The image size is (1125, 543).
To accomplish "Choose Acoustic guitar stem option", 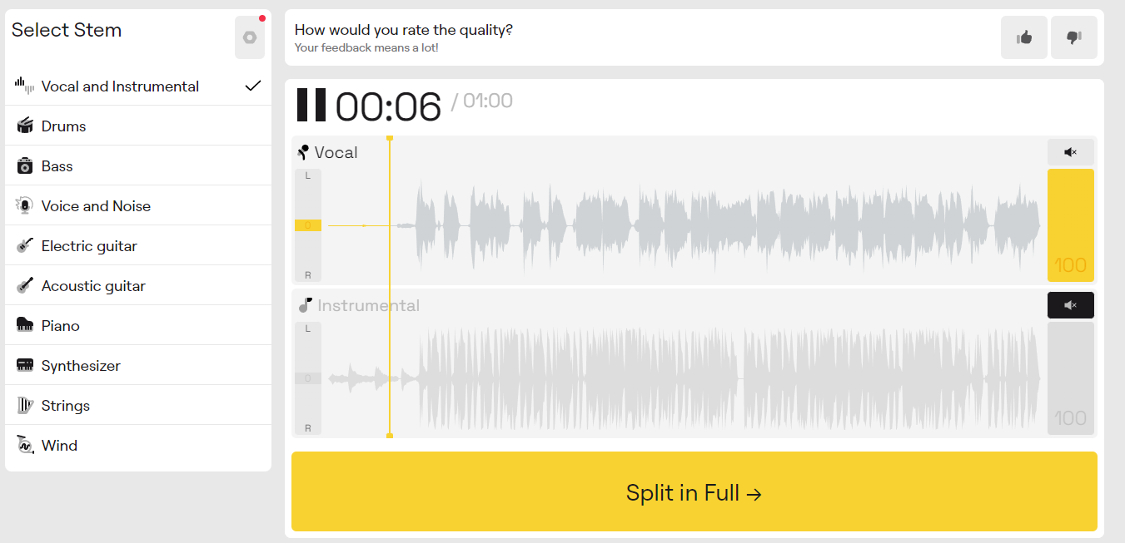I will tap(93, 286).
